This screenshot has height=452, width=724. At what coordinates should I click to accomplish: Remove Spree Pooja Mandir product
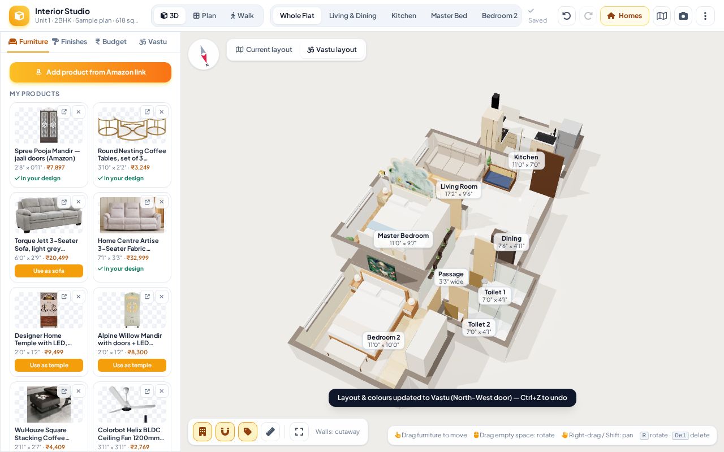click(79, 112)
